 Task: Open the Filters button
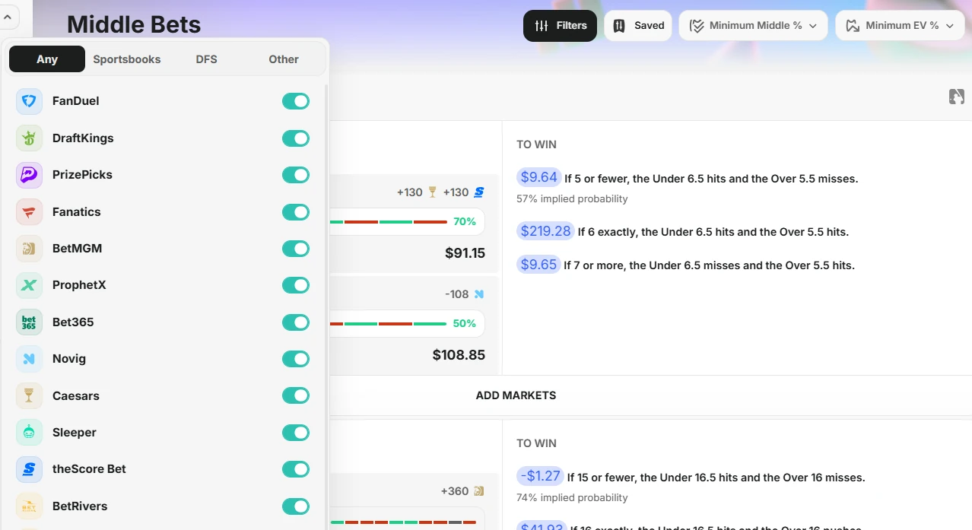(x=561, y=26)
